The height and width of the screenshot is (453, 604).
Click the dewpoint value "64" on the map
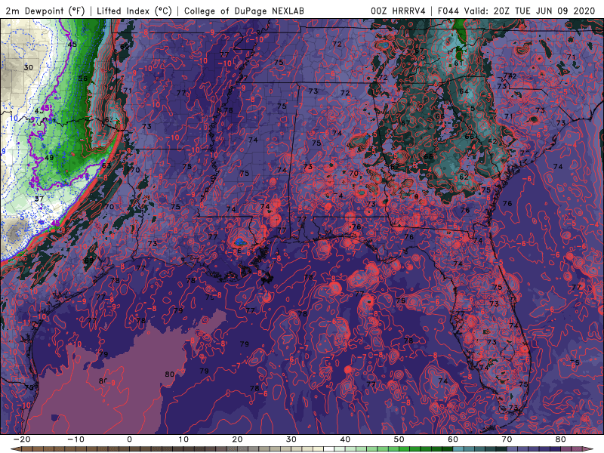[464, 91]
